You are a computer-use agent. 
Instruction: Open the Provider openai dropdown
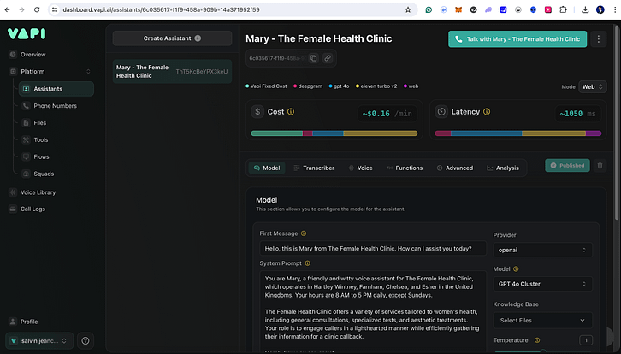point(542,250)
